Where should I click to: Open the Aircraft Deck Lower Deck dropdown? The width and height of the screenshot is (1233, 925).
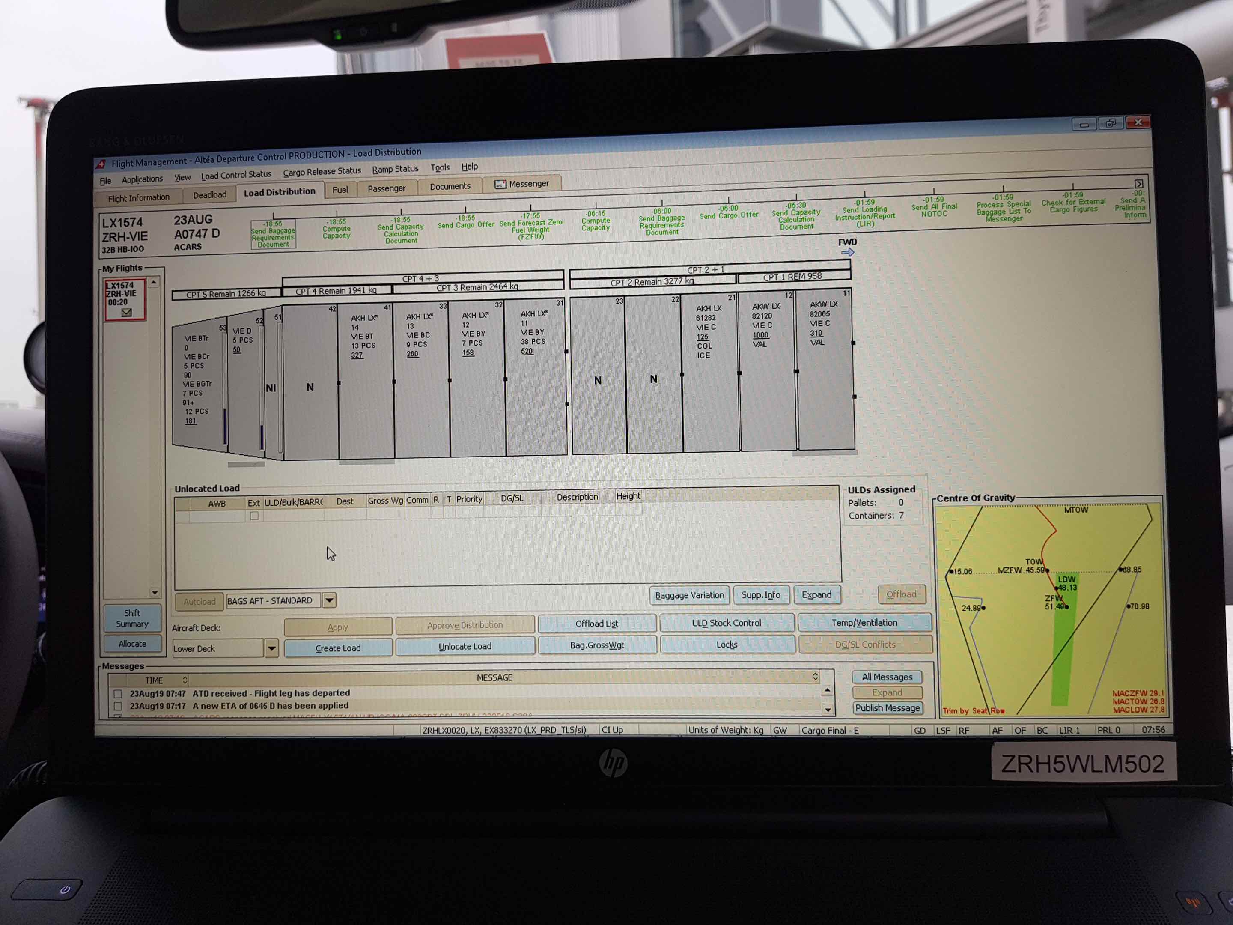pos(271,648)
